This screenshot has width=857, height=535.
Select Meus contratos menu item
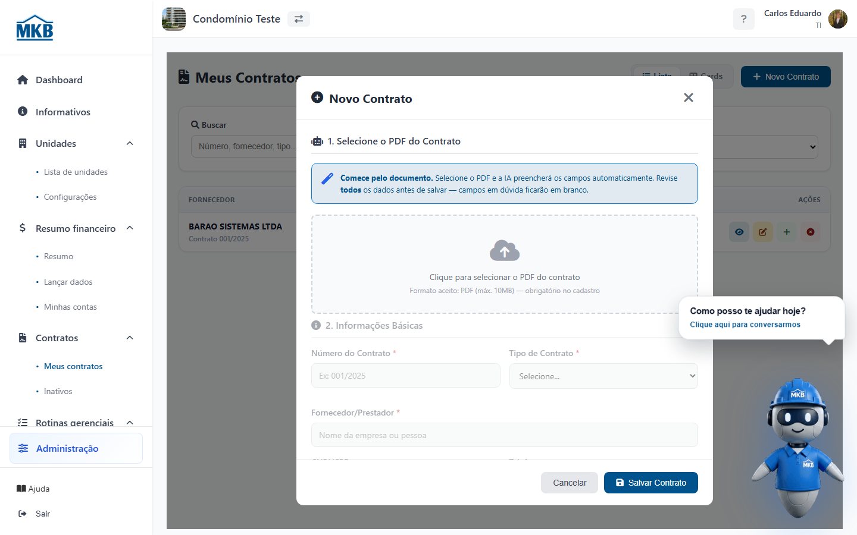73,366
